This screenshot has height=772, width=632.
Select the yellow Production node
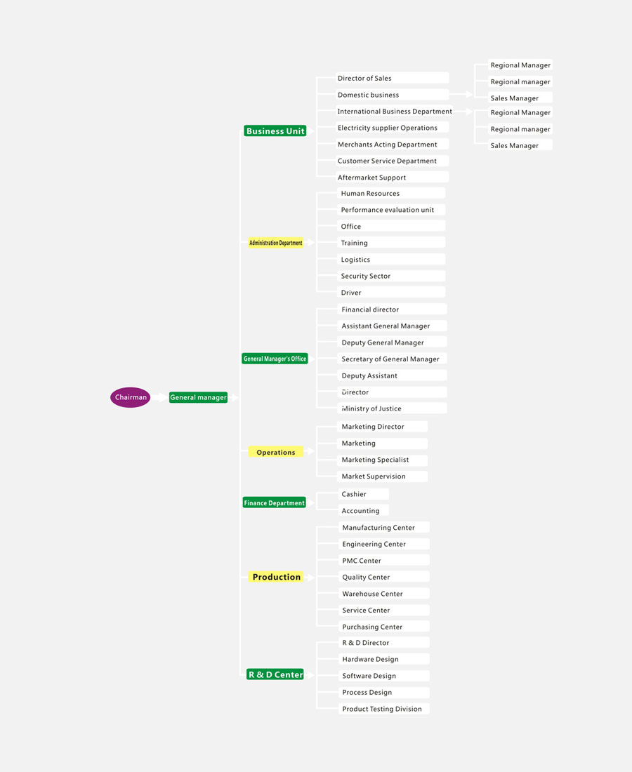[276, 577]
